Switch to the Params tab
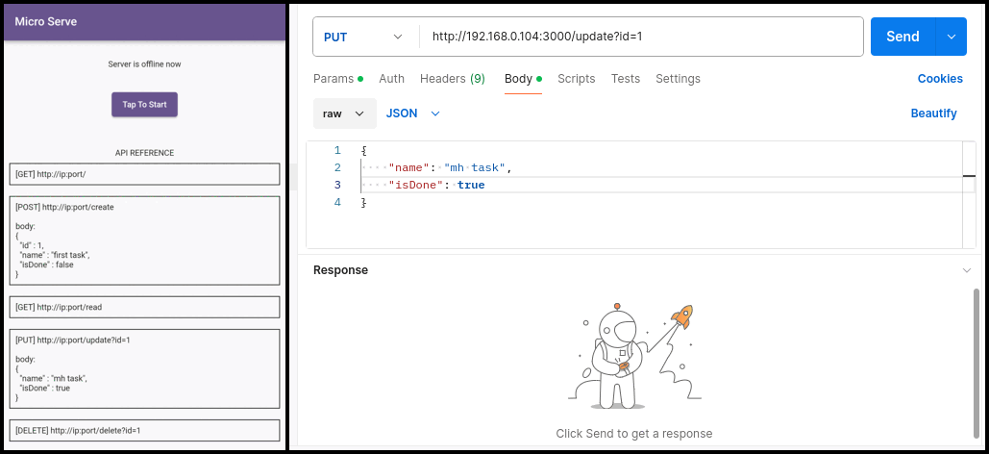Screen dimensions: 989x454 pyautogui.click(x=338, y=79)
